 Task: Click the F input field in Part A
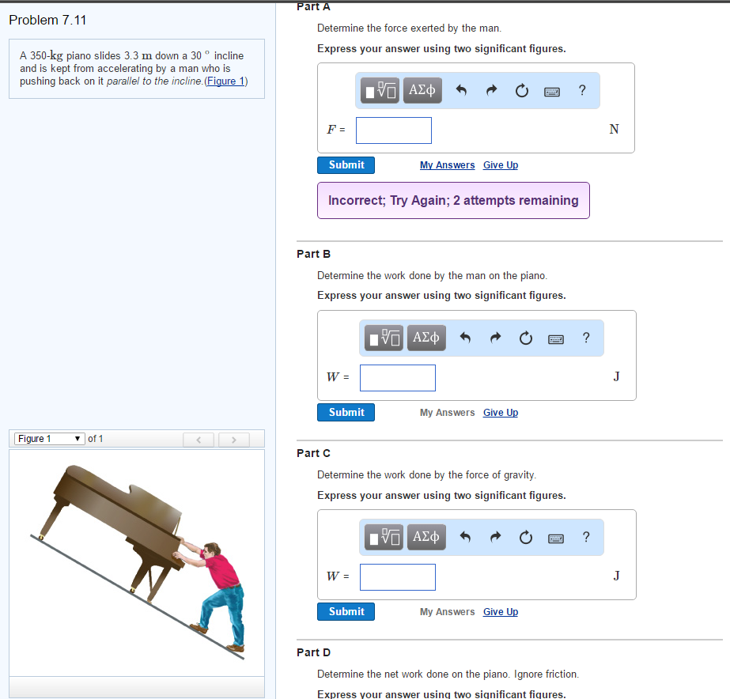[x=393, y=130]
